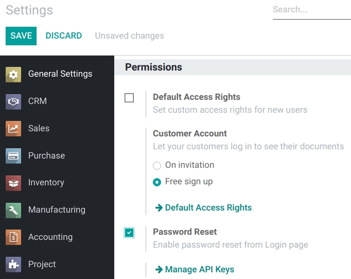Follow the Default Access Rights arrow link
This screenshot has height=279, width=351.
(203, 208)
